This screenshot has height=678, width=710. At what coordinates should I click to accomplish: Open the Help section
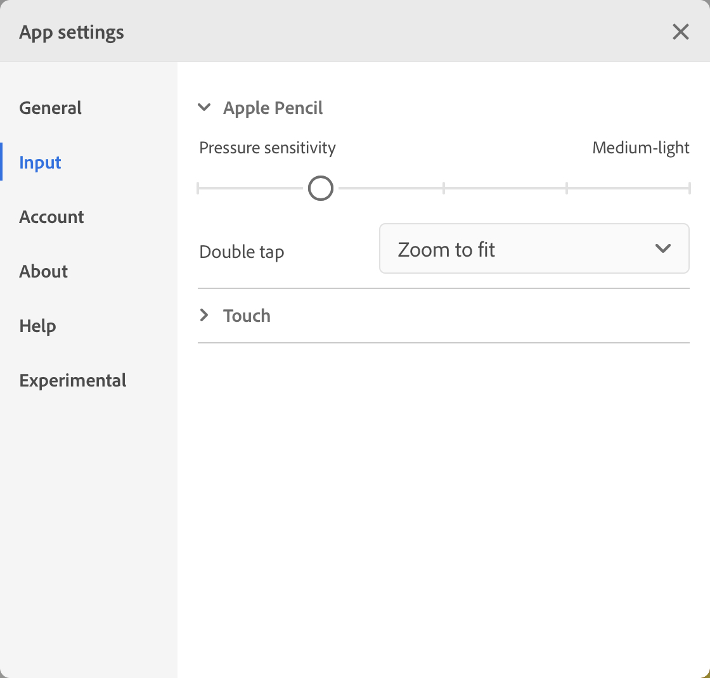(x=37, y=326)
